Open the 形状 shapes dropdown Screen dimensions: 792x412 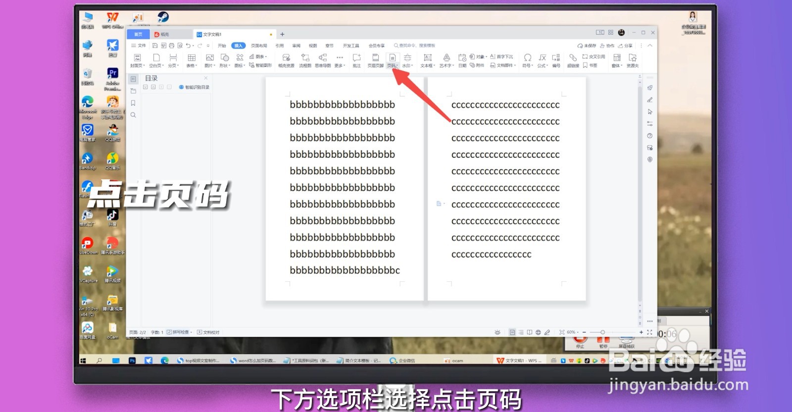click(225, 60)
